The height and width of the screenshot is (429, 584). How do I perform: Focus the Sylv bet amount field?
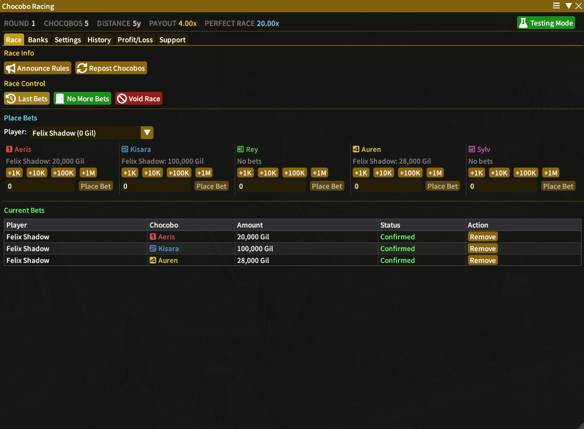pos(502,186)
